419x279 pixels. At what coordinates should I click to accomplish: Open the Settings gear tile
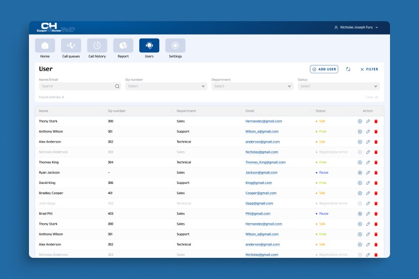tap(175, 46)
